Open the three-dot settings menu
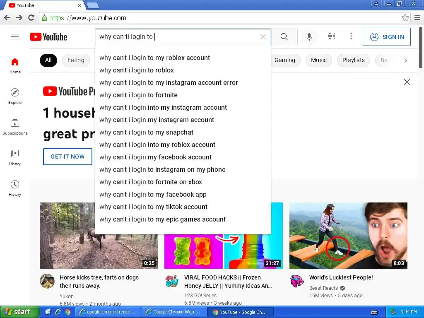Image resolution: width=424 pixels, height=318 pixels. (351, 36)
